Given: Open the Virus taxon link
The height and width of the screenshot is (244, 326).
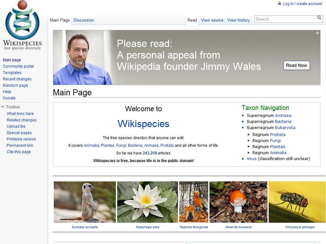Looking at the screenshot, I should pos(252,159).
